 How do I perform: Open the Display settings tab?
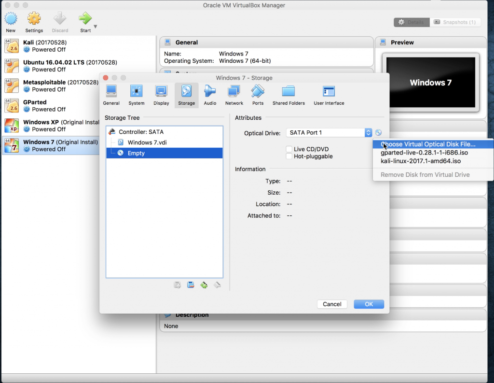click(x=161, y=95)
